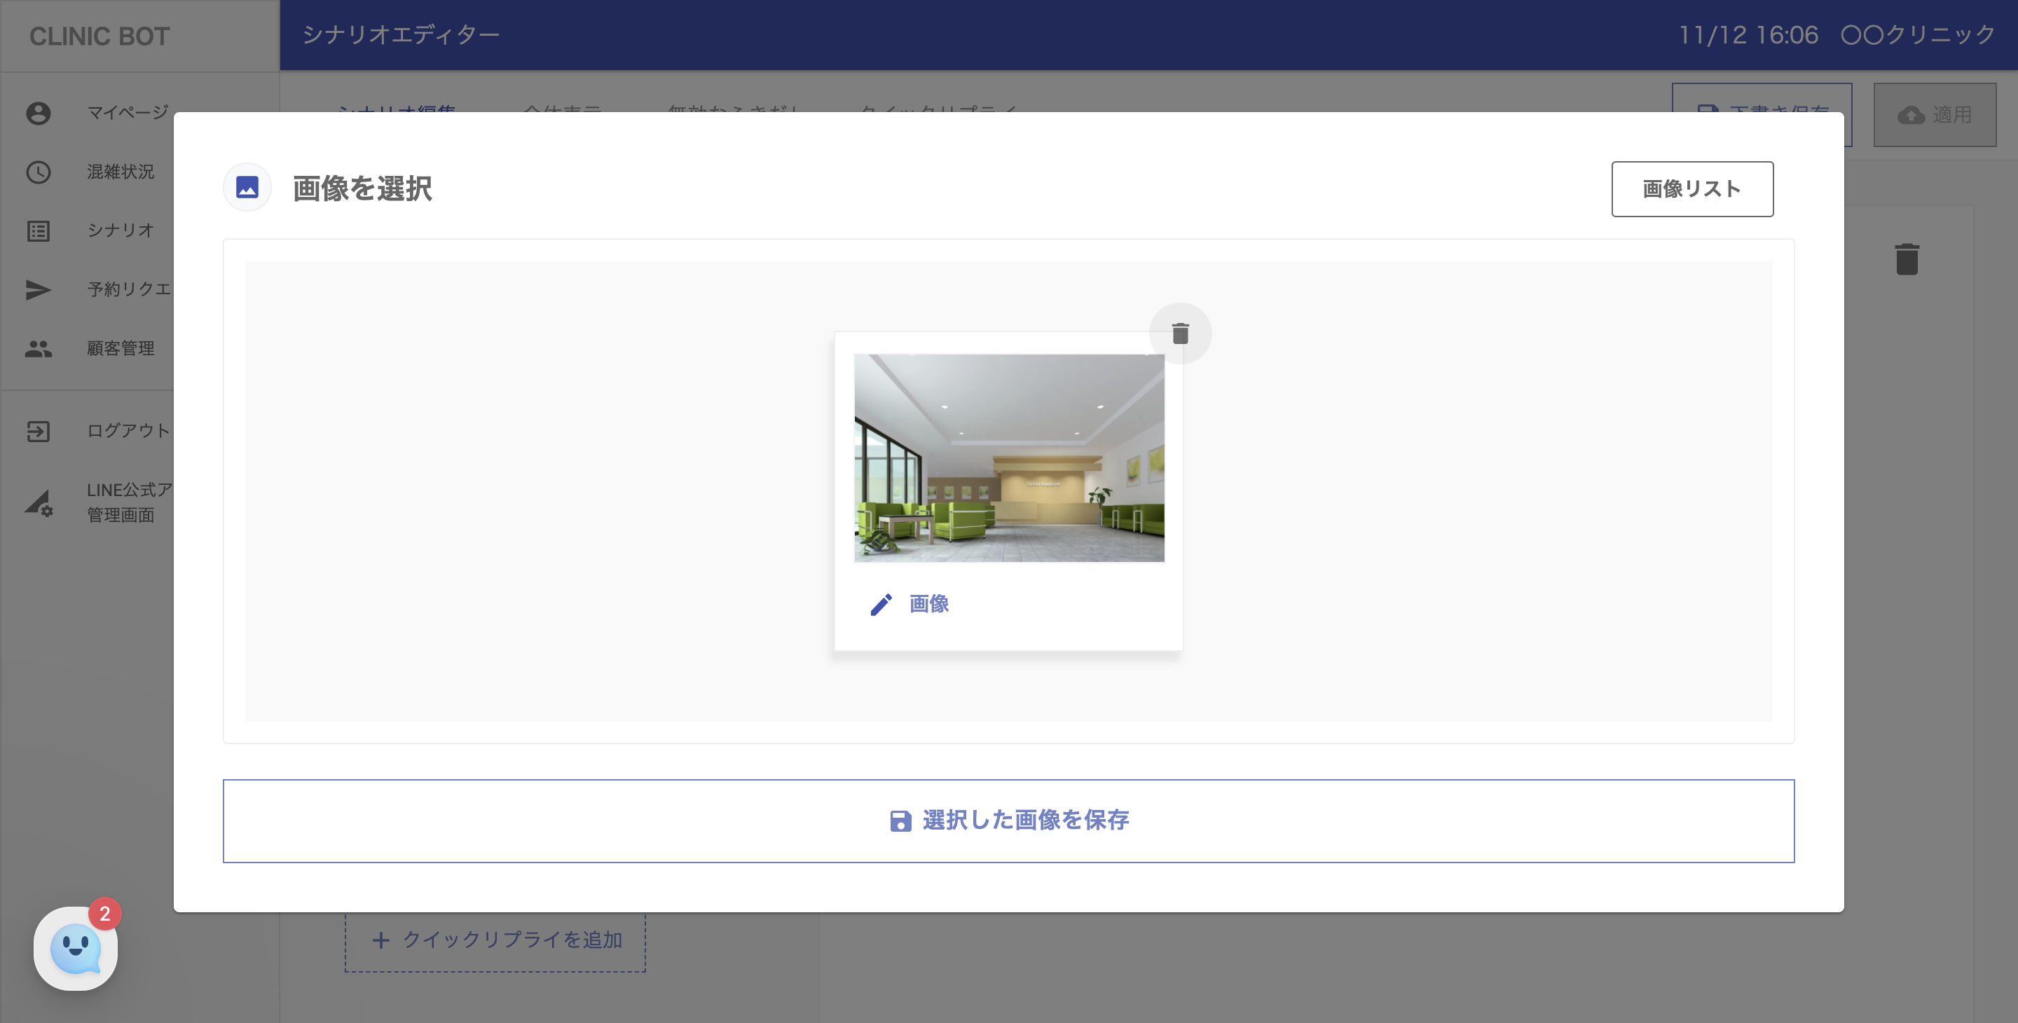Open 顧客管理 menu item

(121, 348)
